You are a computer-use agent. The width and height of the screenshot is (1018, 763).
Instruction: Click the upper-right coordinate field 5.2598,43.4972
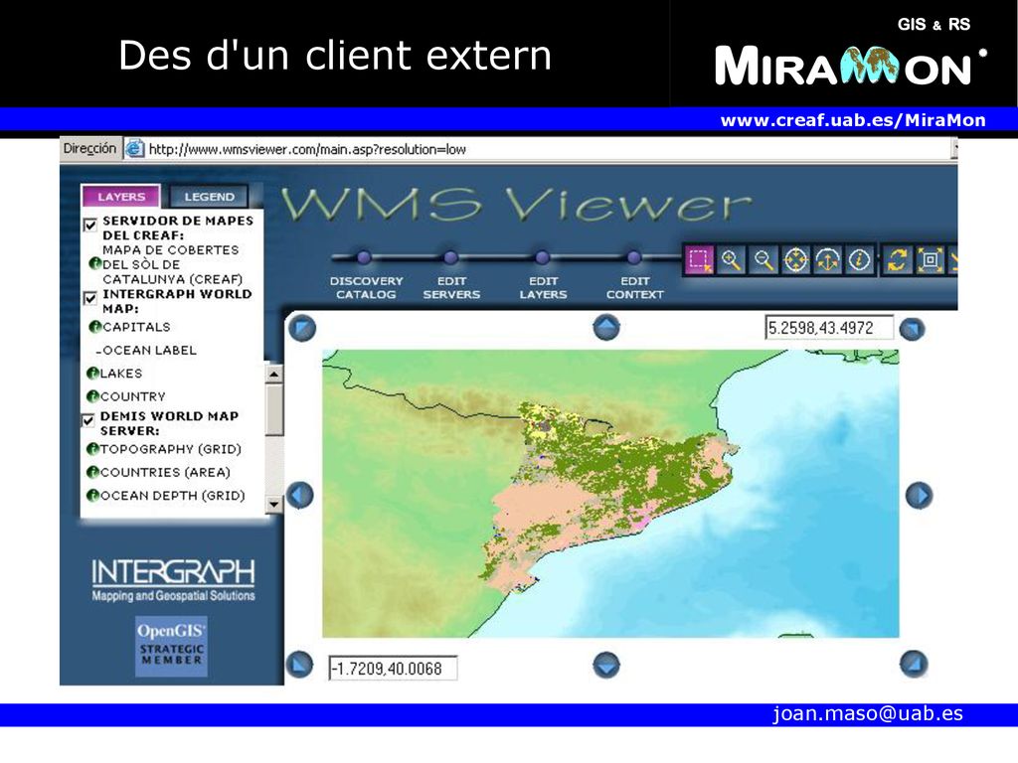click(x=829, y=328)
